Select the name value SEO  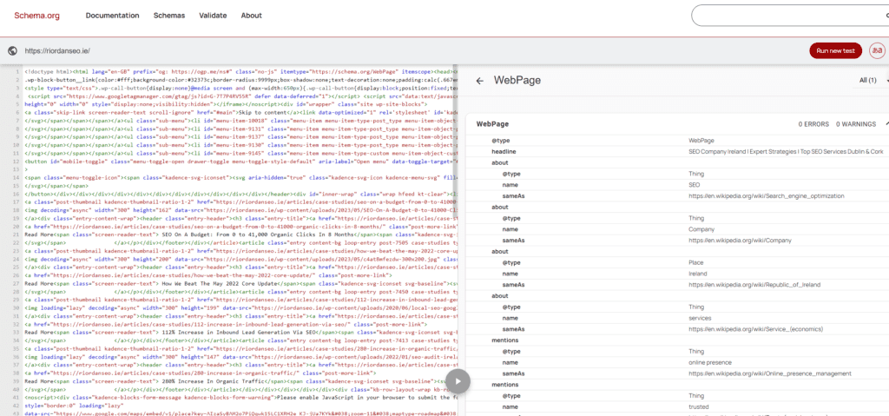[695, 185]
